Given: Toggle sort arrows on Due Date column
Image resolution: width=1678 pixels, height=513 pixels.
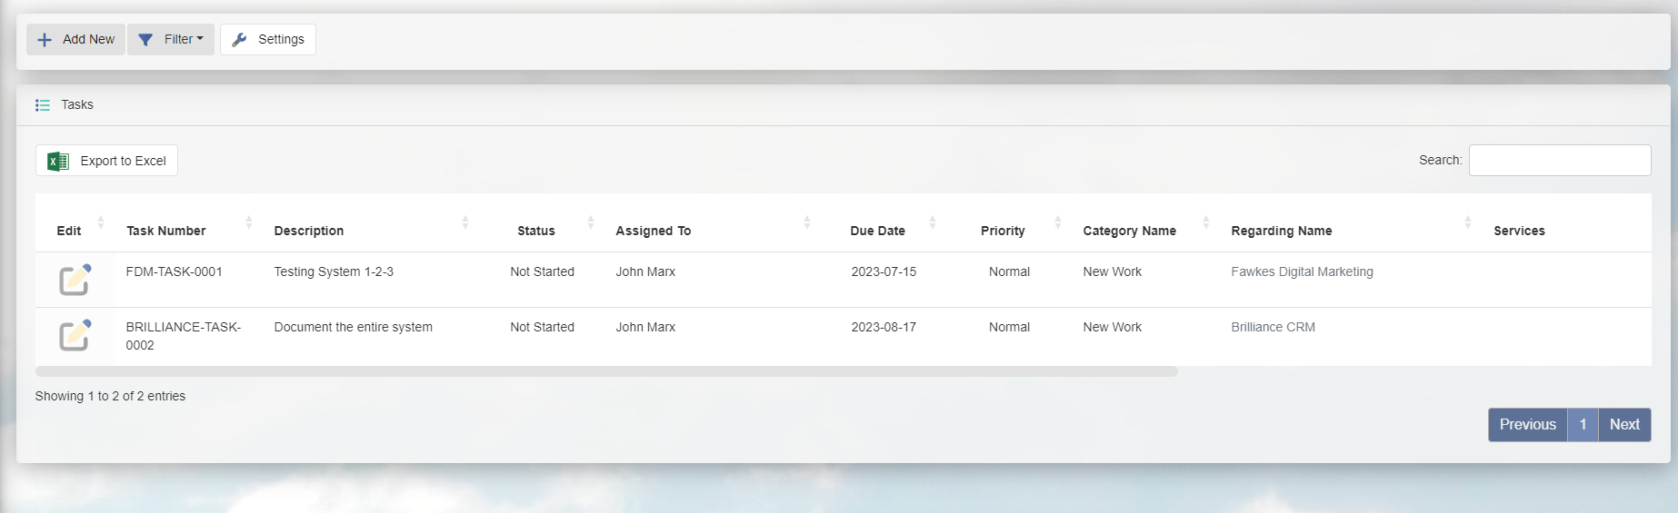Looking at the screenshot, I should (932, 222).
